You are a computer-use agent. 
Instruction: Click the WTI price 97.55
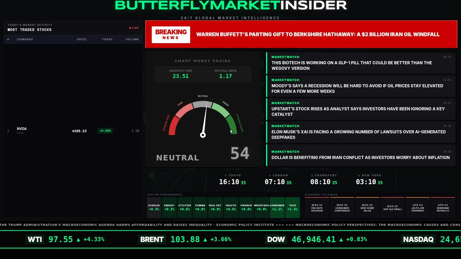(61, 239)
